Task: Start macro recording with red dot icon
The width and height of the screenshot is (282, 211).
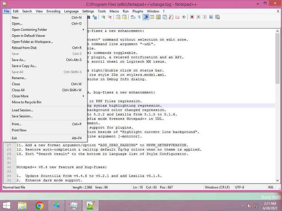Action: click(192, 17)
